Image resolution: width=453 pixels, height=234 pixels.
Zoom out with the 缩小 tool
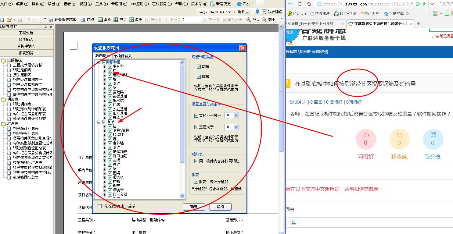(268, 19)
